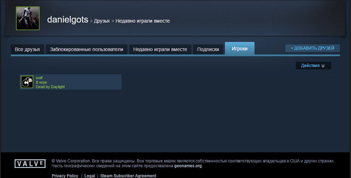Click the Valve logo in footer
This screenshot has width=351, height=178.
(x=30, y=164)
